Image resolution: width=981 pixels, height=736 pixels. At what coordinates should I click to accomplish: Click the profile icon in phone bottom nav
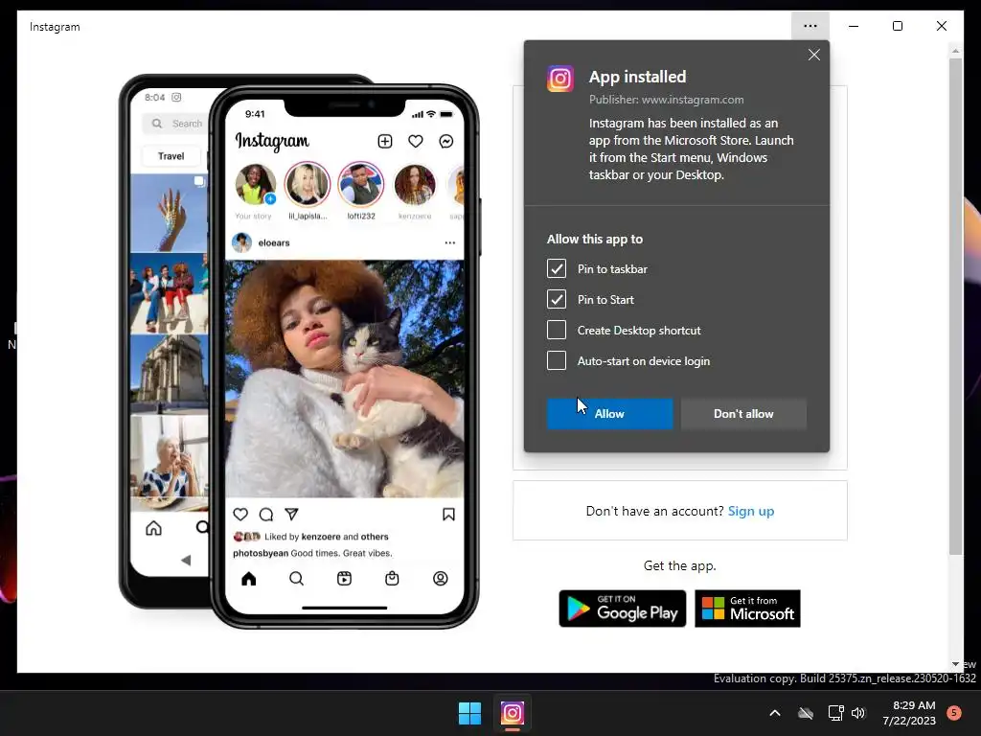441,578
